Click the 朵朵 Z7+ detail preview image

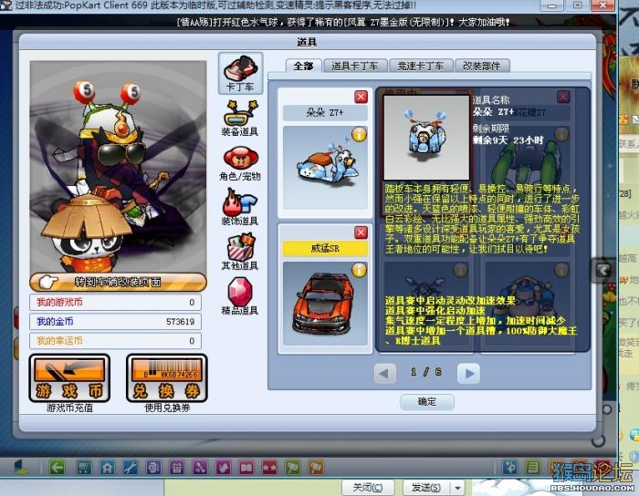point(426,137)
